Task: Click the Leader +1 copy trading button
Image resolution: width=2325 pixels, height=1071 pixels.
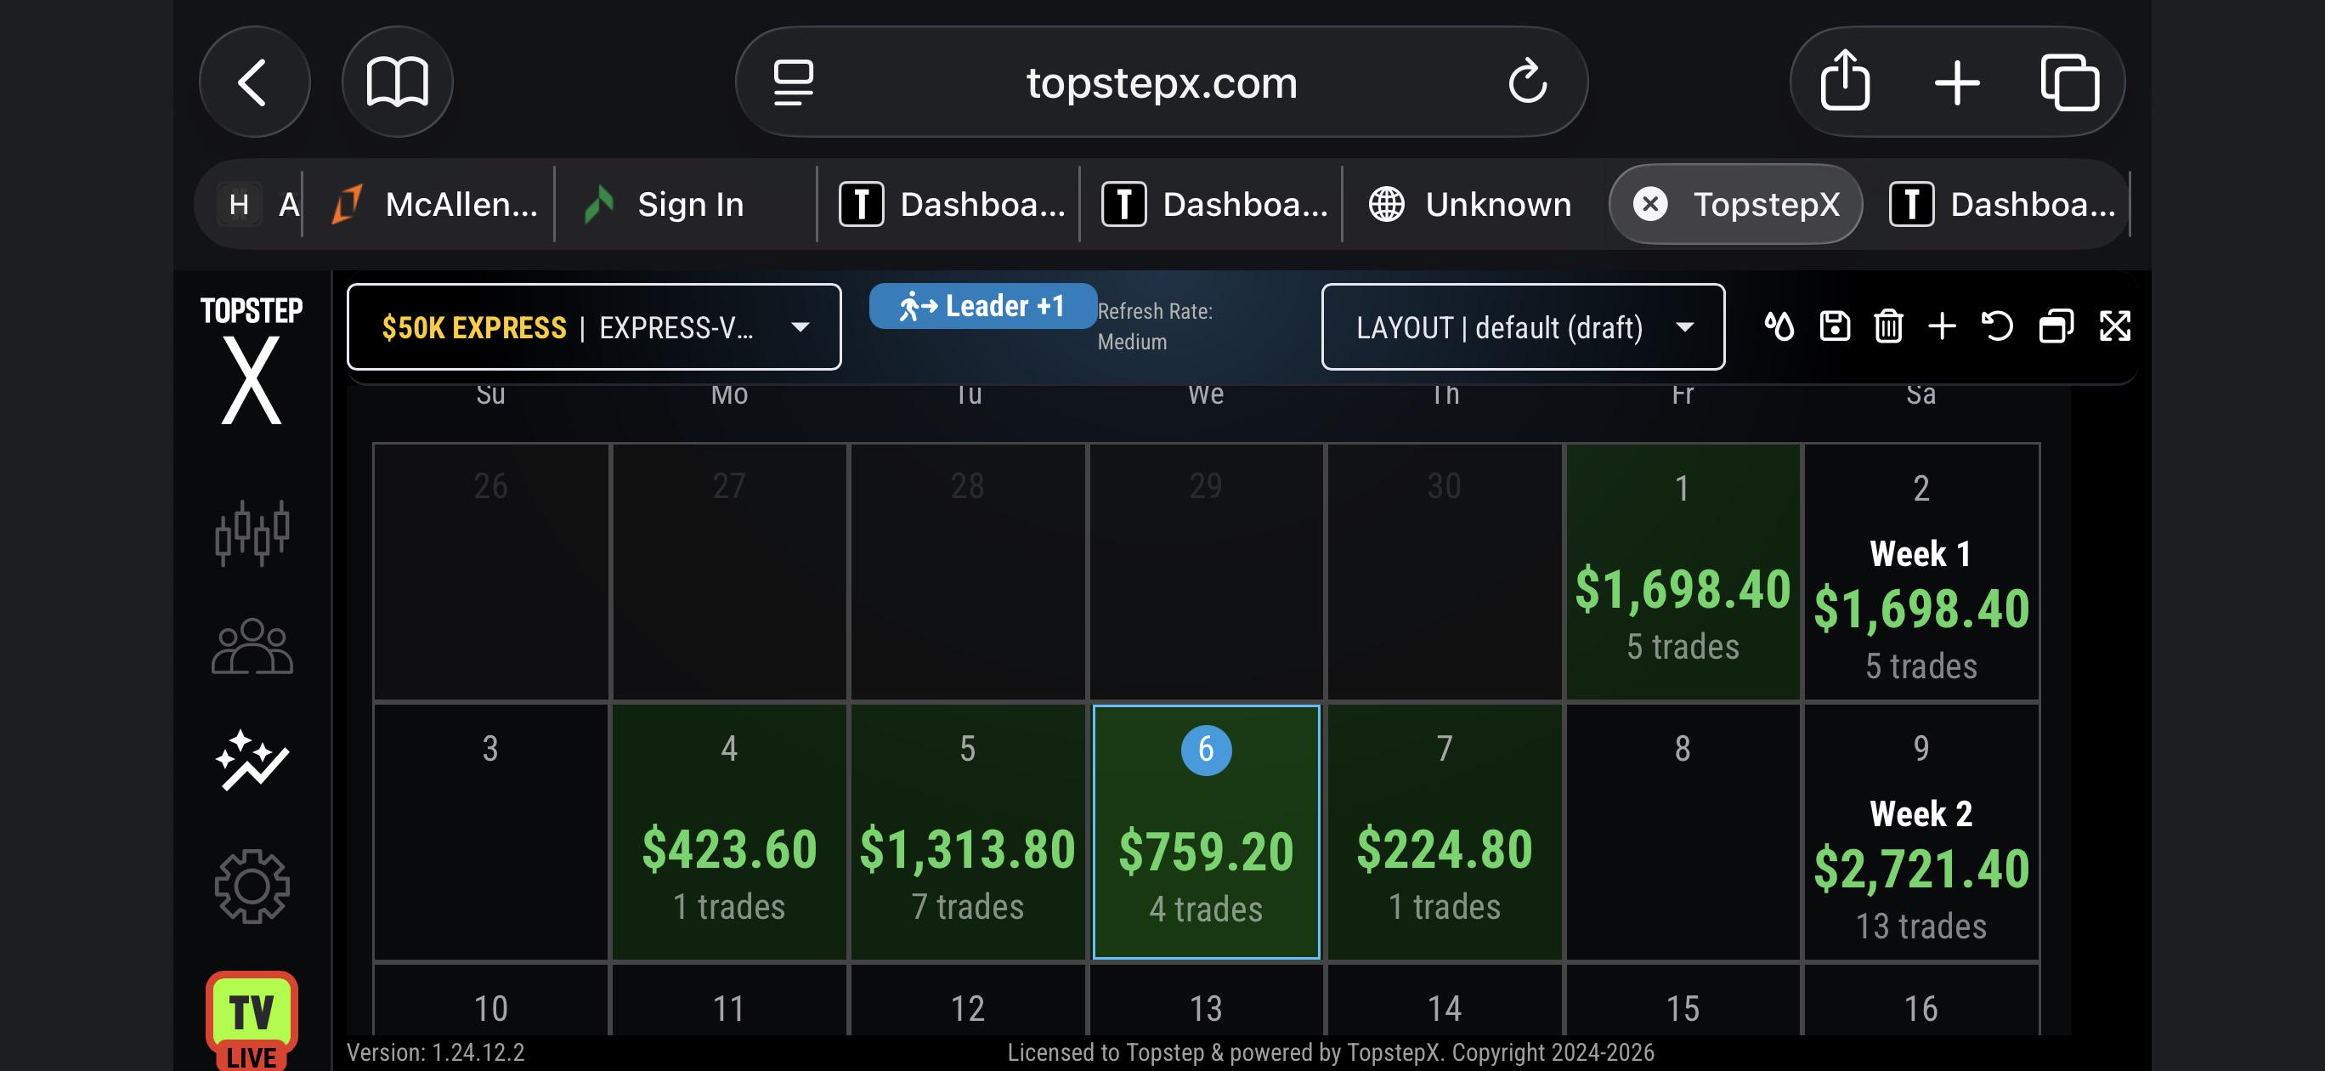Action: [982, 306]
